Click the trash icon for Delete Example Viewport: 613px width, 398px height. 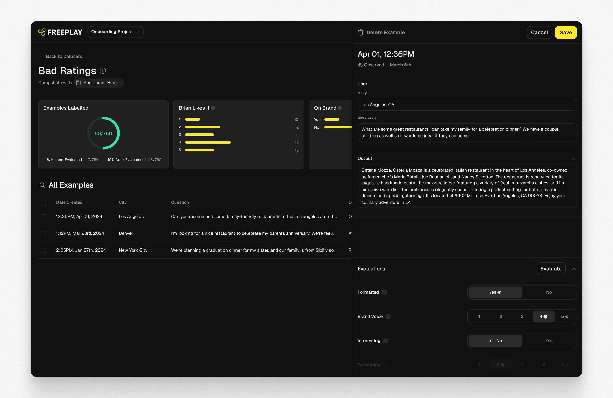tap(361, 32)
